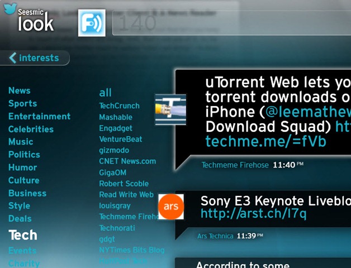
Task: Select the highlighted Tech category
Action: pos(23,235)
